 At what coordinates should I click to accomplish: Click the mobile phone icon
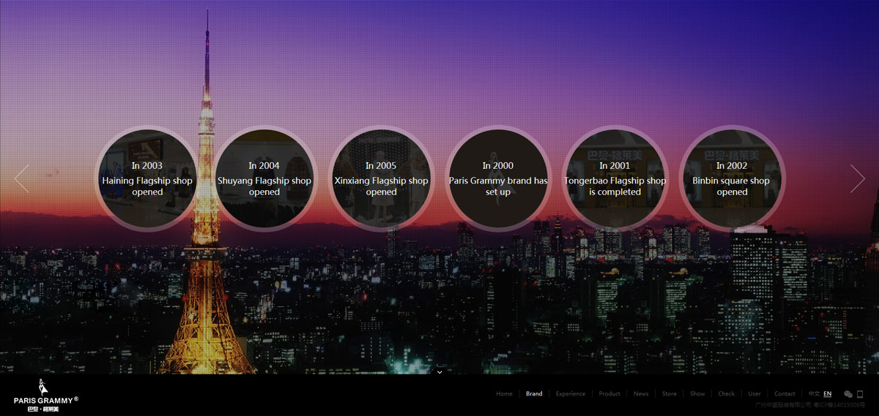tap(860, 394)
